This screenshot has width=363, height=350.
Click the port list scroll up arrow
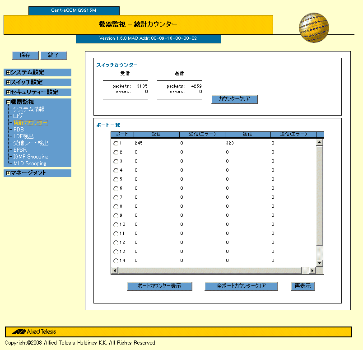(x=320, y=142)
